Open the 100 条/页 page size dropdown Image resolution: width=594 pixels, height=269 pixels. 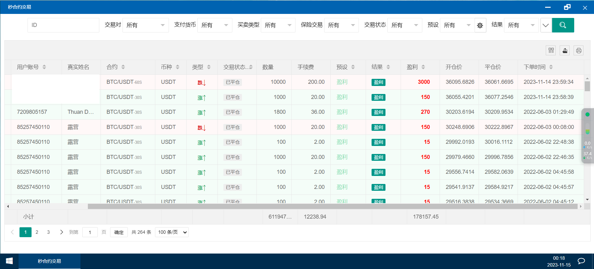click(x=172, y=232)
